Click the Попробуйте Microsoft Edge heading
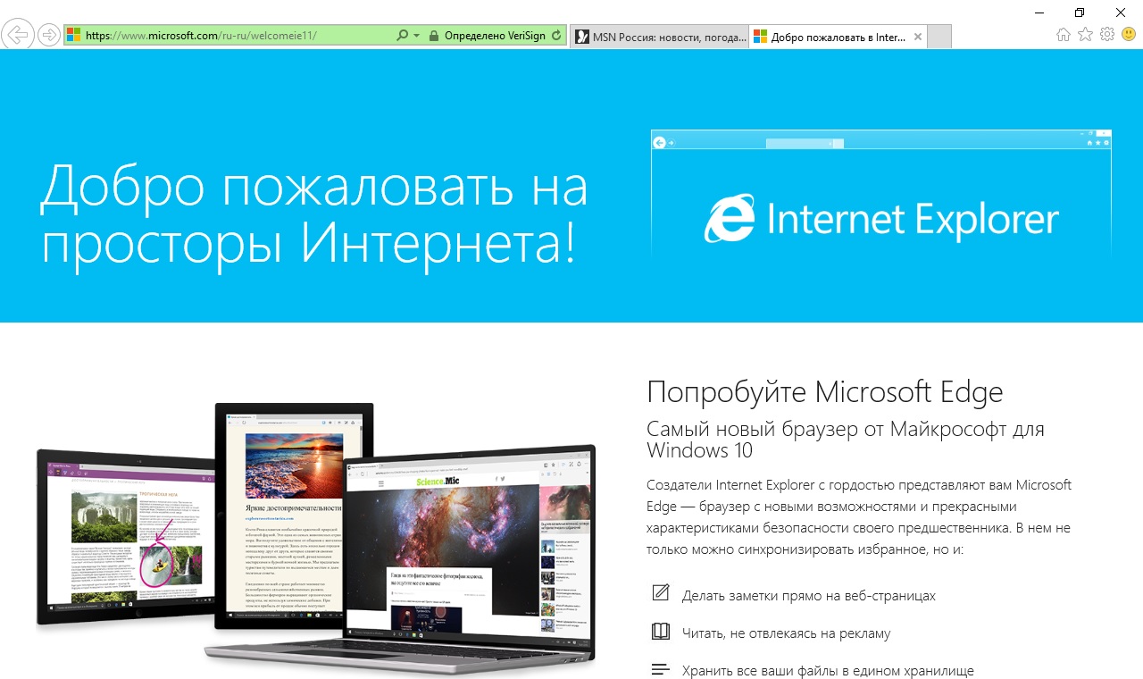 pos(825,392)
